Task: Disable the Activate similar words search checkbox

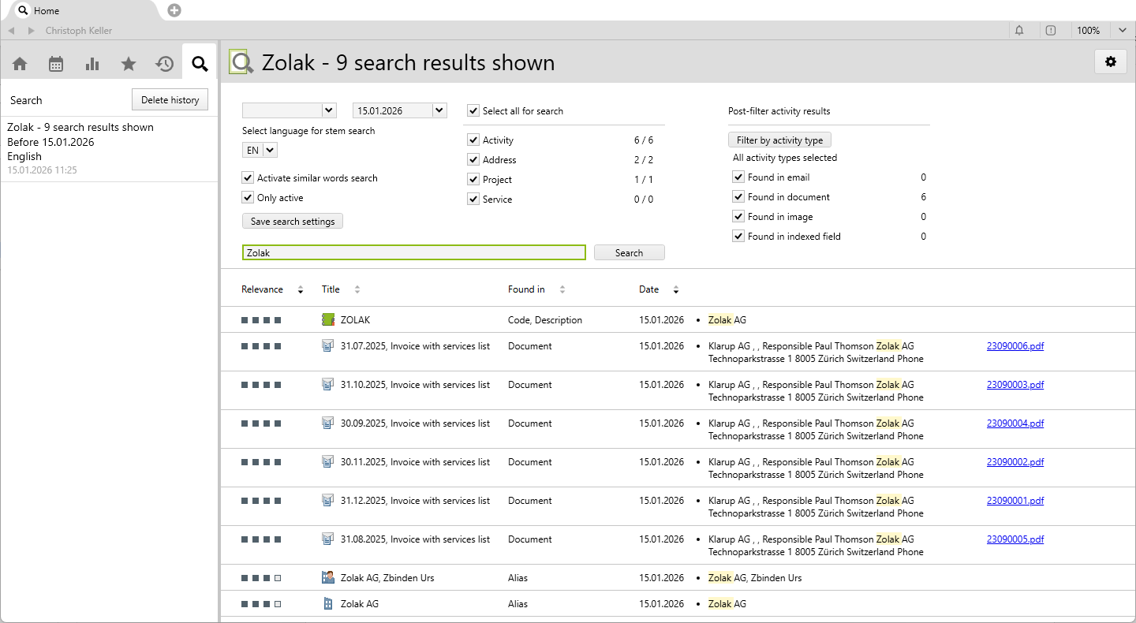Action: (x=248, y=178)
